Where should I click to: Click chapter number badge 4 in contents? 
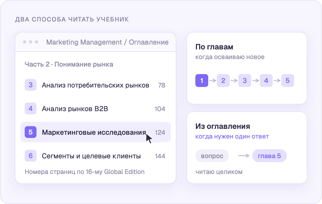coord(31,109)
